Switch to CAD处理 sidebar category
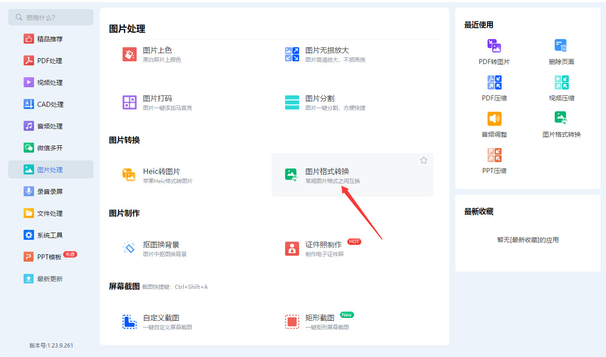The image size is (606, 357). (51, 104)
